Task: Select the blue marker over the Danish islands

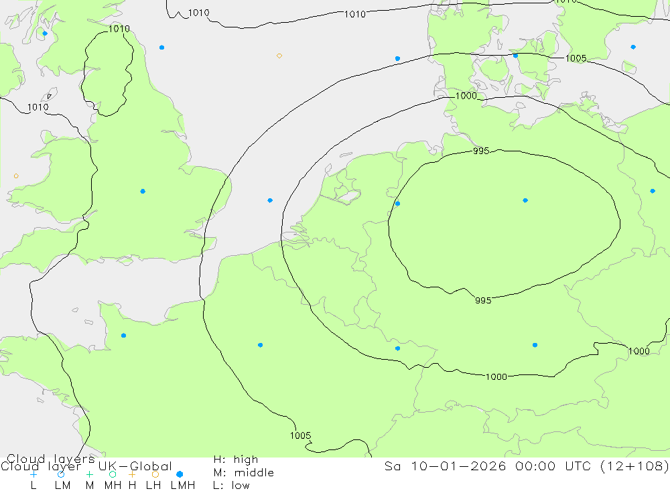Action: [x=515, y=56]
